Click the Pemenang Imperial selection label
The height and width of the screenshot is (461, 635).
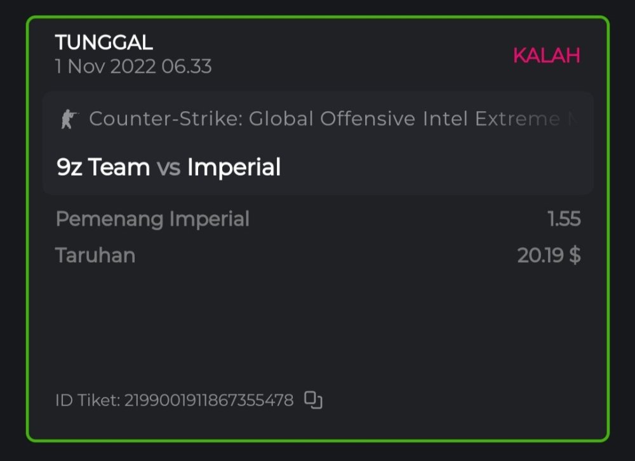point(152,219)
